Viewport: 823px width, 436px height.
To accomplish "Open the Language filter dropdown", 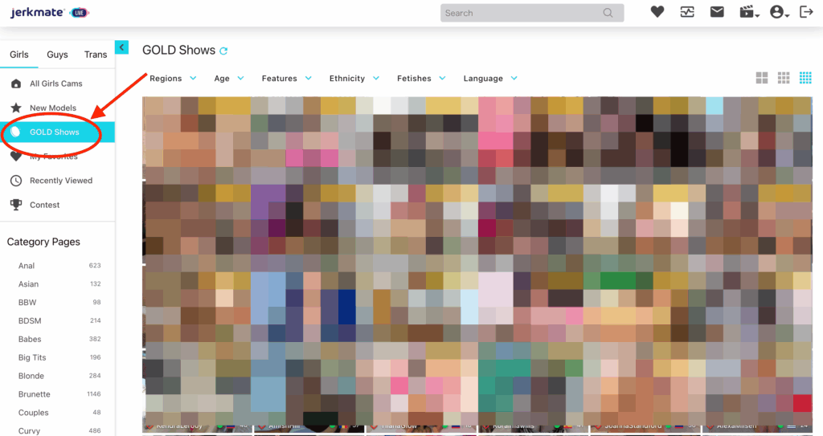I will [x=489, y=79].
